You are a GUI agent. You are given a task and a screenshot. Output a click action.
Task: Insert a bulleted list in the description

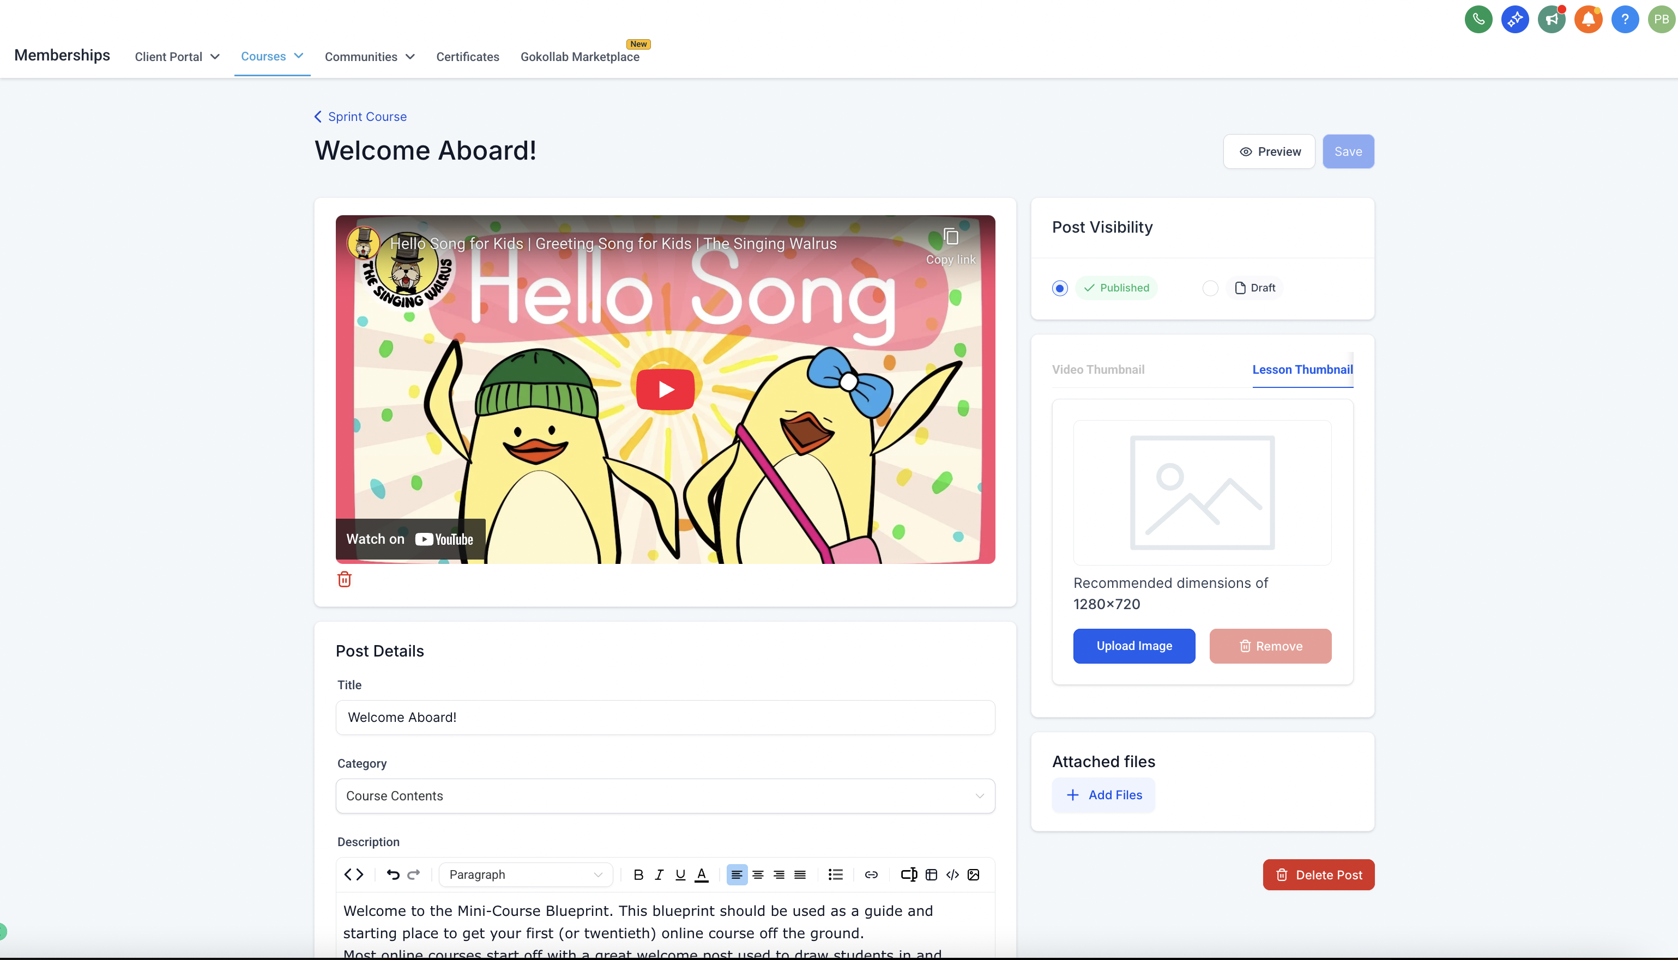(835, 874)
